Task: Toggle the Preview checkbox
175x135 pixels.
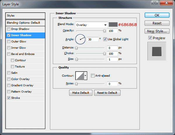Action: point(150,38)
